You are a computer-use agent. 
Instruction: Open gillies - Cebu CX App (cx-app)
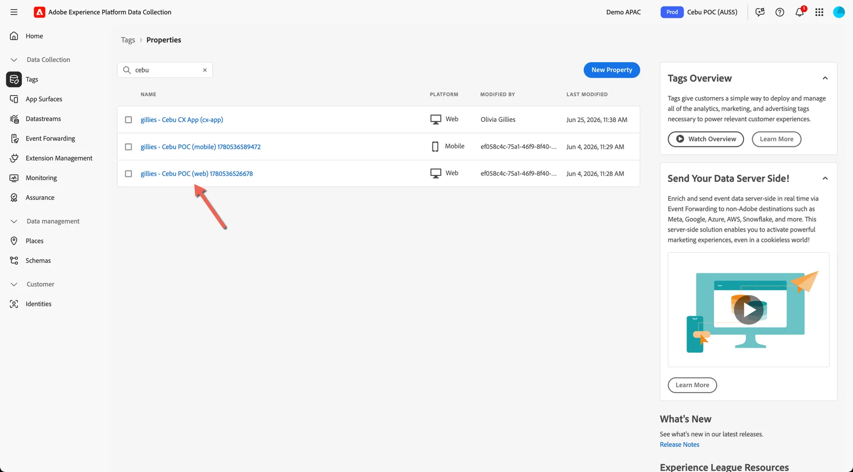pyautogui.click(x=182, y=120)
